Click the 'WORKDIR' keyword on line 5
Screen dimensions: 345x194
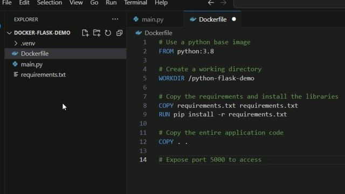171,78
